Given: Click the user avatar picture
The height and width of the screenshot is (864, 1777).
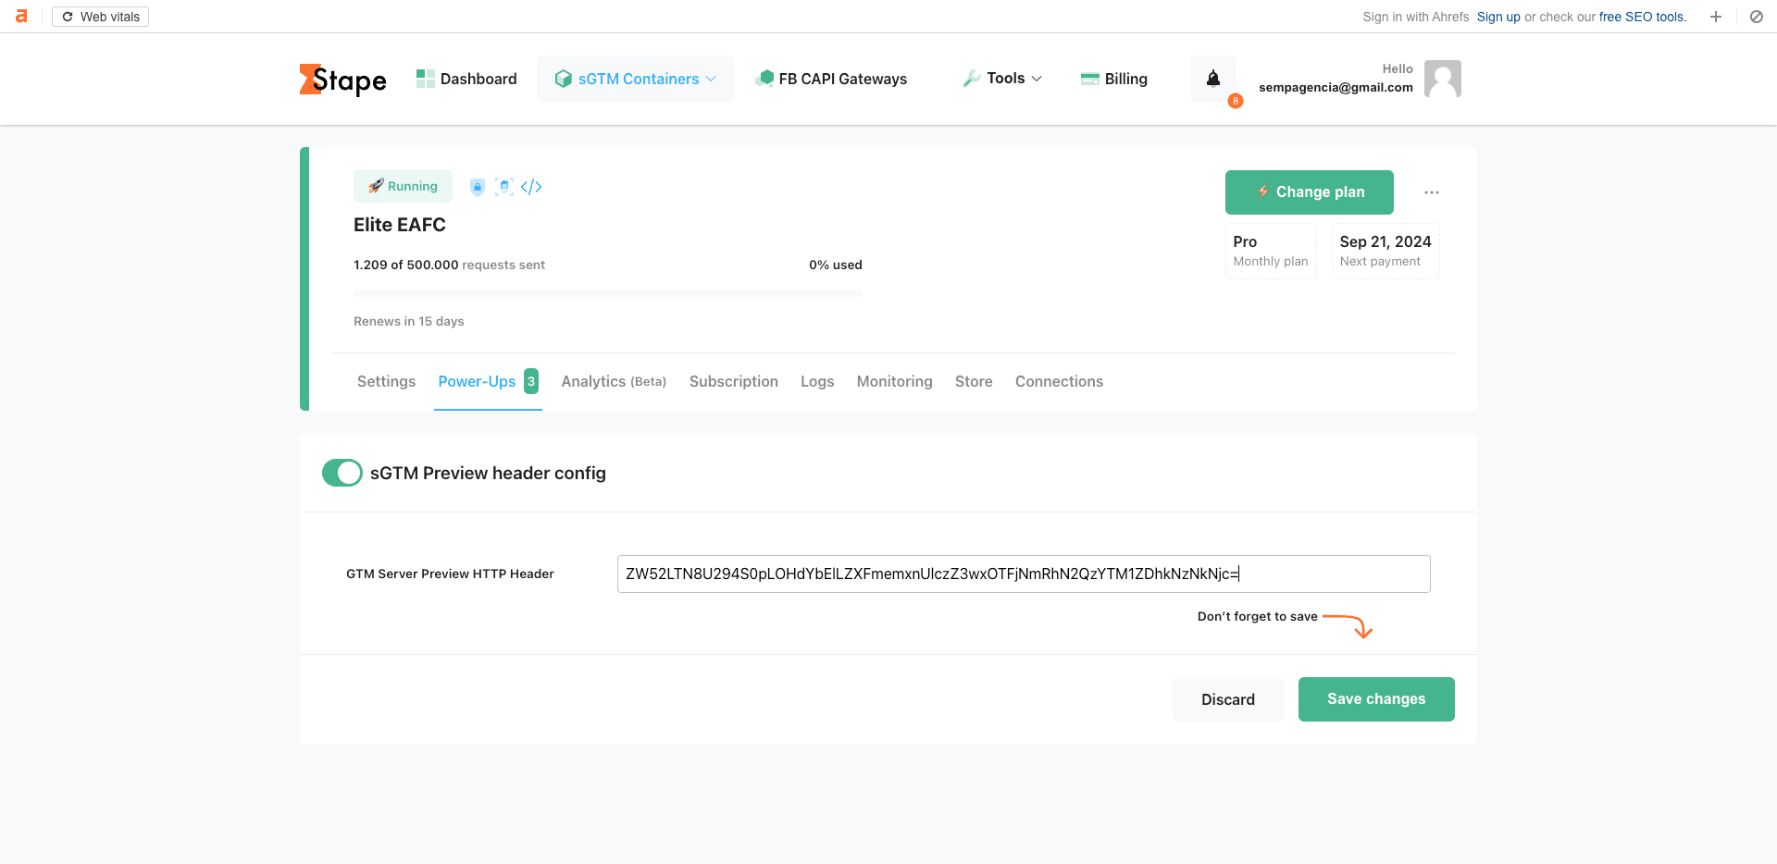Looking at the screenshot, I should (1443, 79).
